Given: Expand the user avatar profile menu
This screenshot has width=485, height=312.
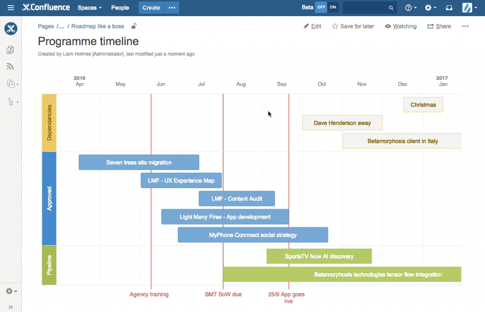Looking at the screenshot, I should [x=467, y=8].
